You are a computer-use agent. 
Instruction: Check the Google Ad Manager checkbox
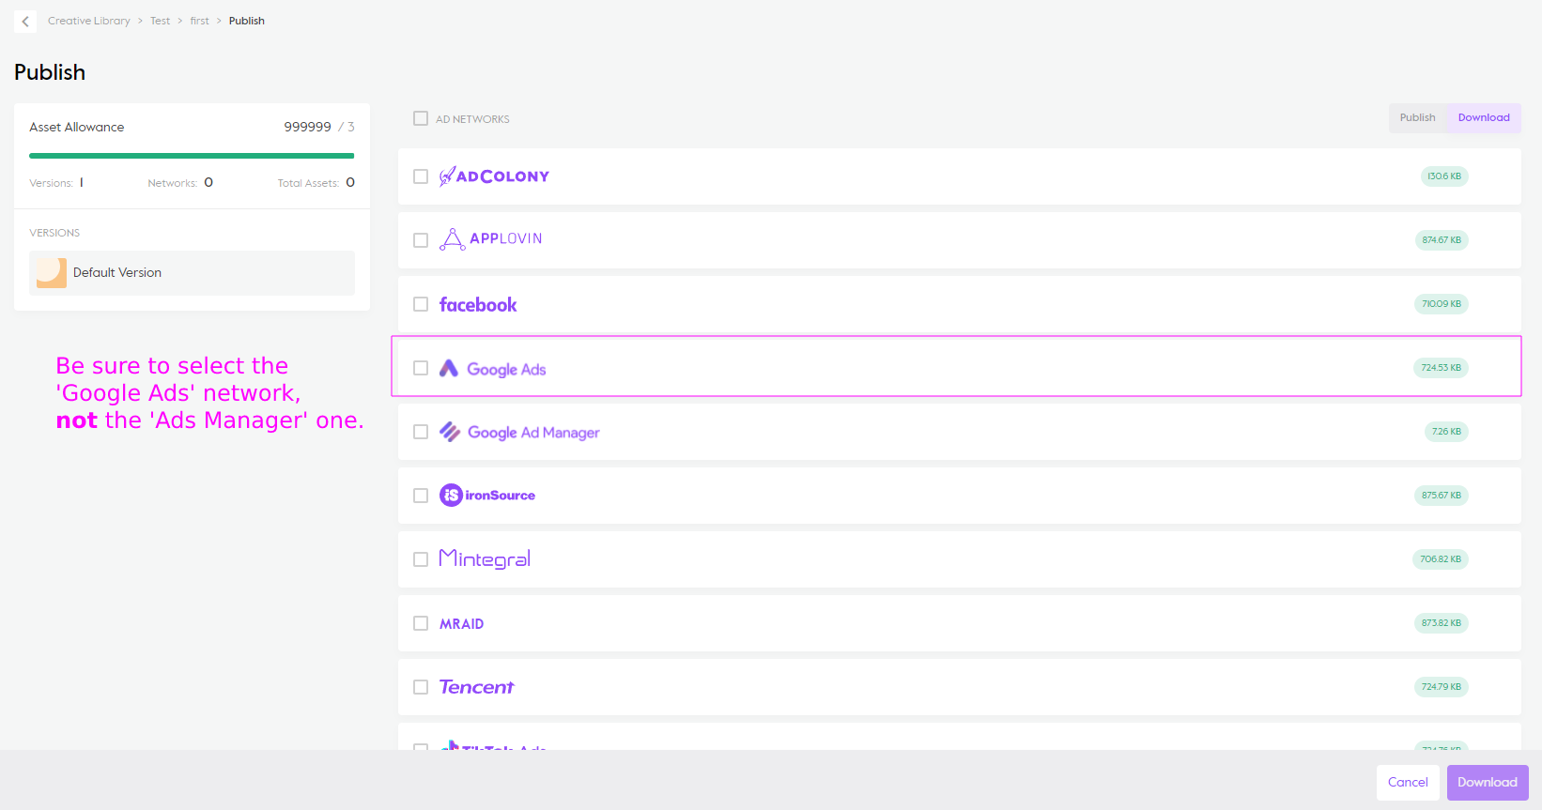point(421,432)
